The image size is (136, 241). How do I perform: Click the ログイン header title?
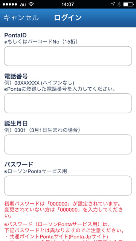click(68, 18)
